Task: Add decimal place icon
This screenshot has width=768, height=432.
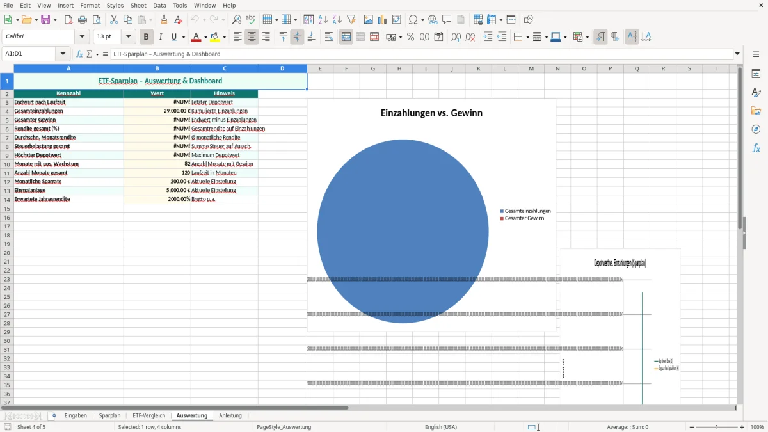Action: click(456, 37)
